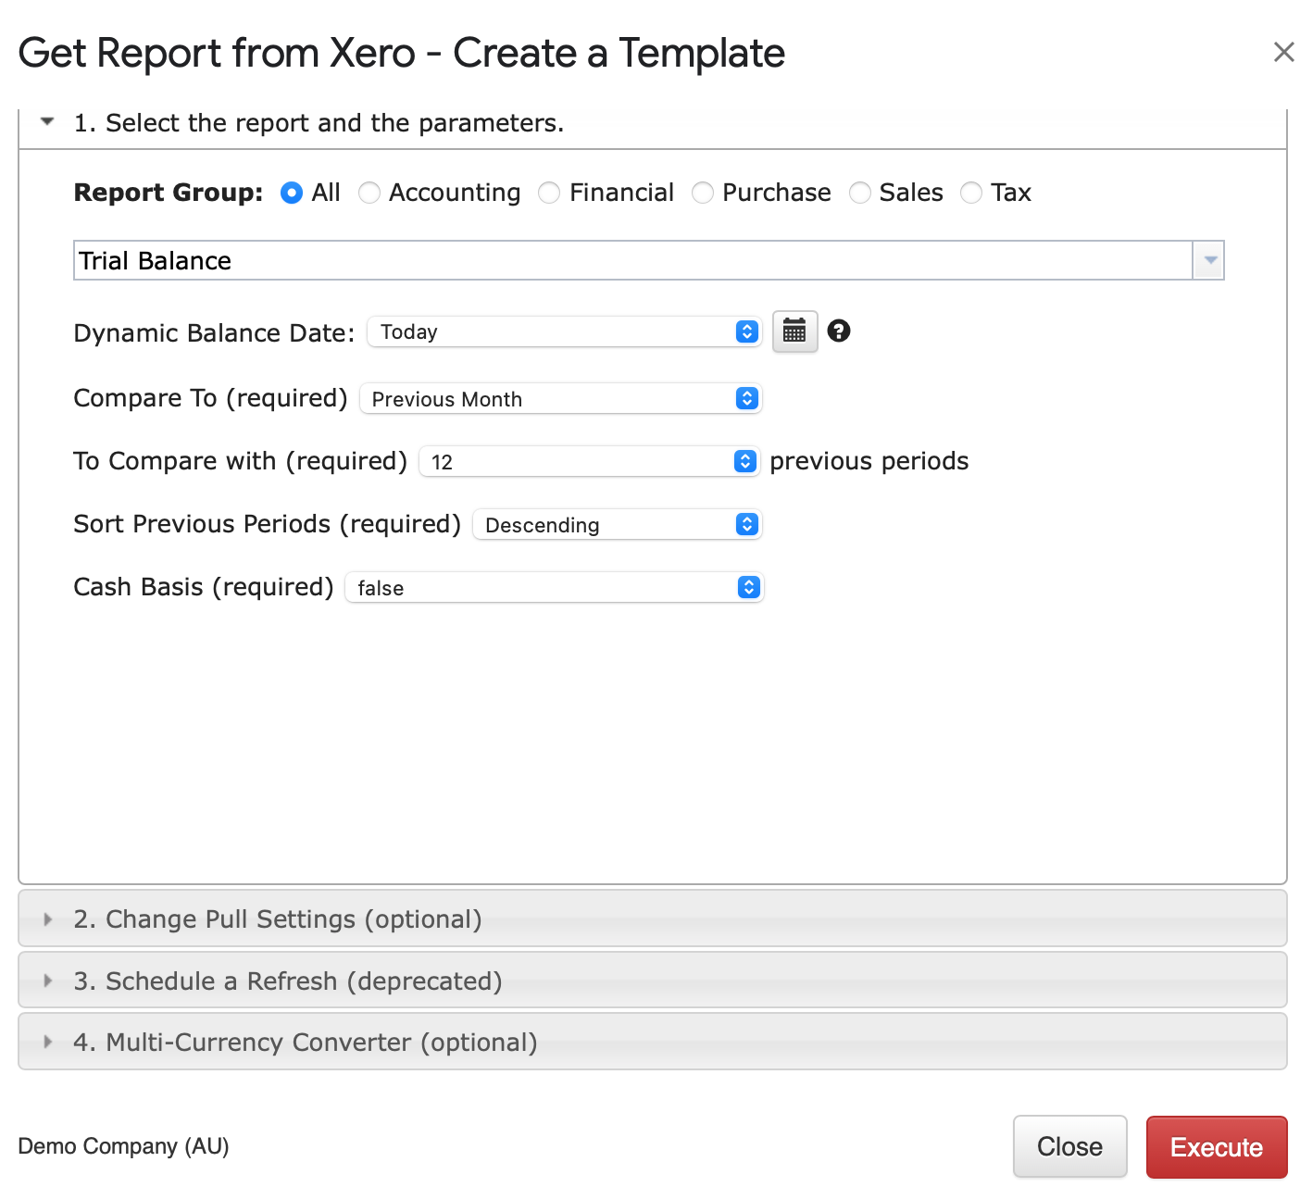Close the dialog with the X icon
Image resolution: width=1300 pixels, height=1187 pixels.
tap(1283, 52)
